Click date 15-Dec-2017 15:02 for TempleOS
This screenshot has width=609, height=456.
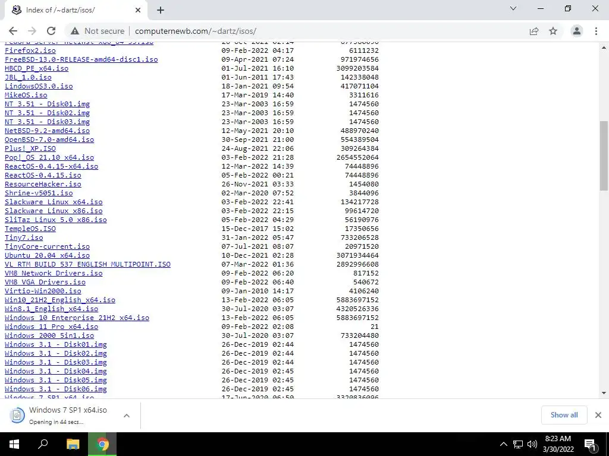pos(258,229)
